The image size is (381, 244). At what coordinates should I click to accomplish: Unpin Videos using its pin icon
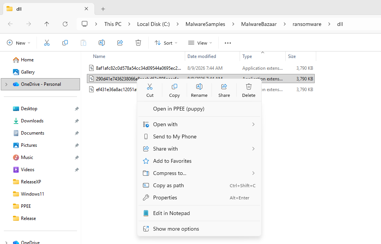click(77, 170)
